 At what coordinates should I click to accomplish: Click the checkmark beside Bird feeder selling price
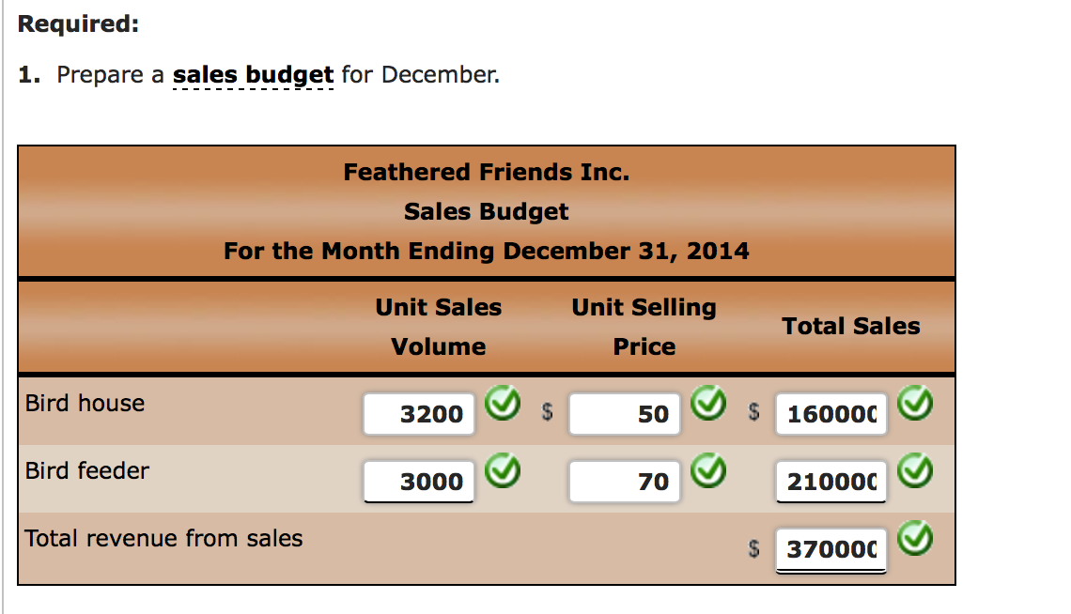coord(708,470)
